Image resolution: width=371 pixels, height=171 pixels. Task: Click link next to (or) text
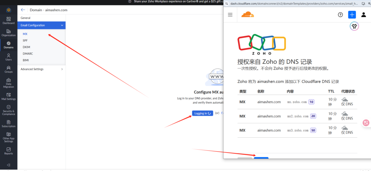(222, 113)
